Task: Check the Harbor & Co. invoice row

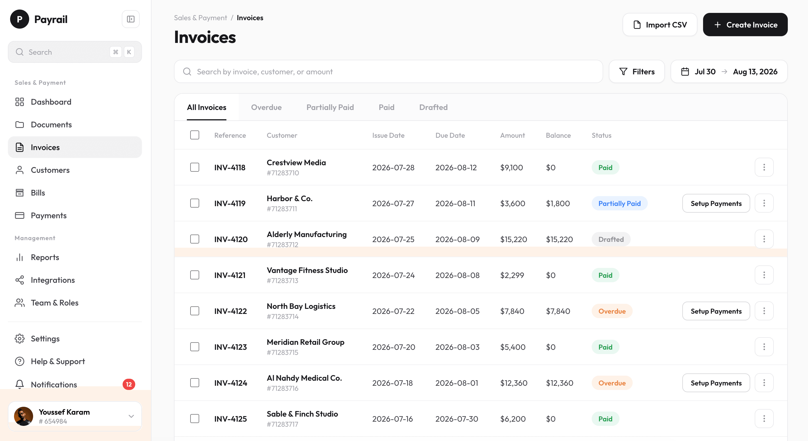Action: point(194,203)
